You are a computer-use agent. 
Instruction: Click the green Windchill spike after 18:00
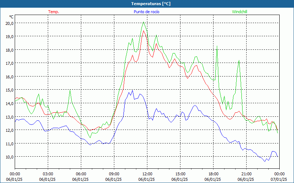pos(217,46)
